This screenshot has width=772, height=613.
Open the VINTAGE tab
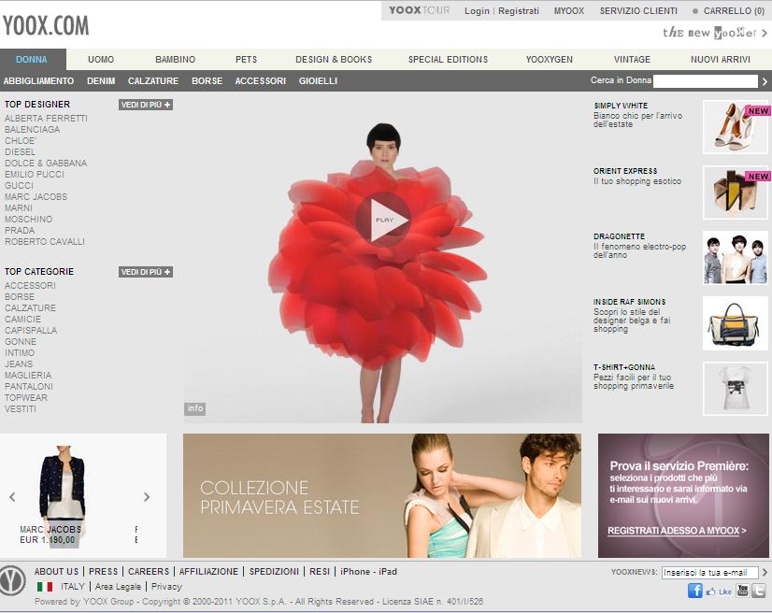point(632,60)
